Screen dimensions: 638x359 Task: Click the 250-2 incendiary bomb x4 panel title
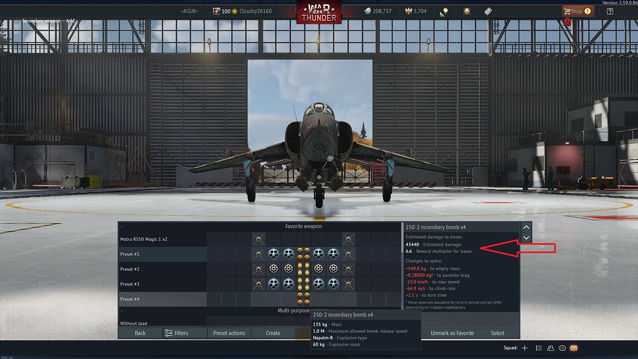pyautogui.click(x=435, y=227)
